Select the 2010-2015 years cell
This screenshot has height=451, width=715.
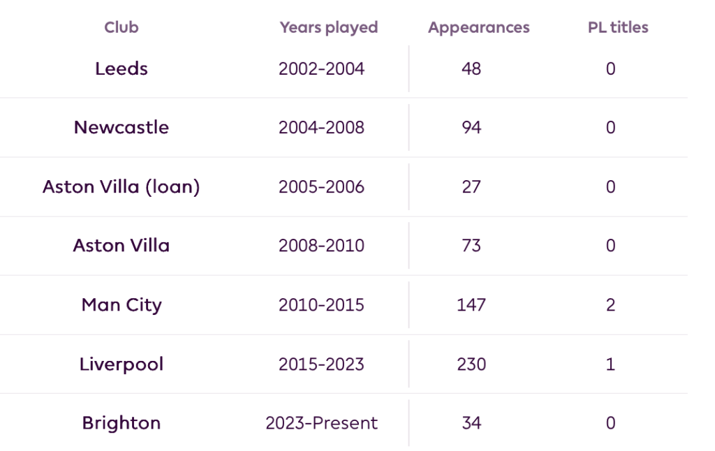tap(321, 305)
